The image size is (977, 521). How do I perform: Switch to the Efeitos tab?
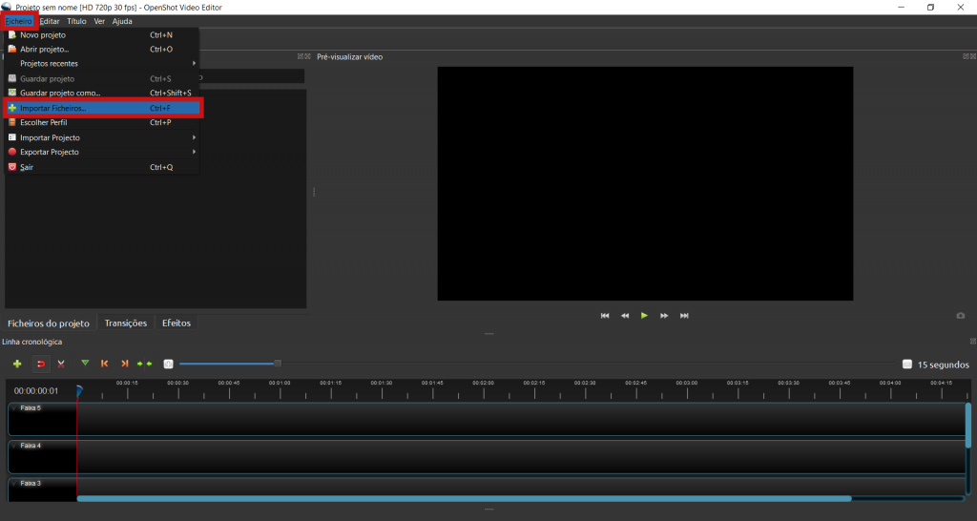pos(177,323)
